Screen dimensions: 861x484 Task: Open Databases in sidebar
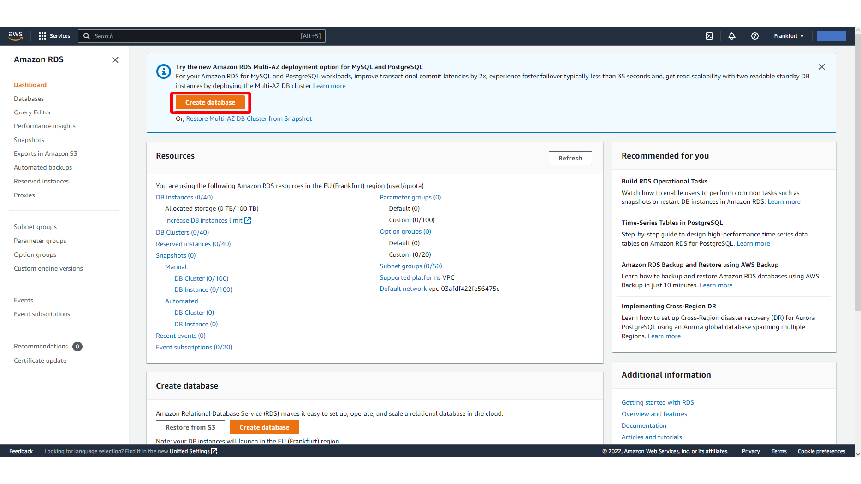(29, 99)
